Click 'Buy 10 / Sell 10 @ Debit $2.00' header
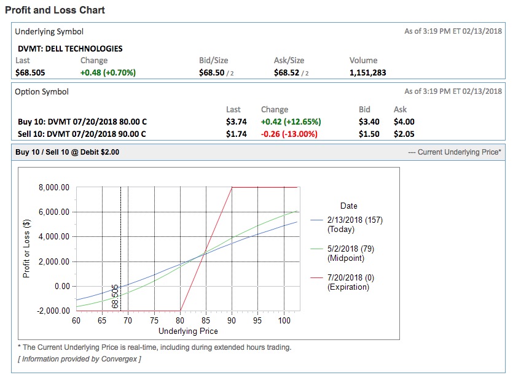513x383 pixels. click(x=68, y=152)
